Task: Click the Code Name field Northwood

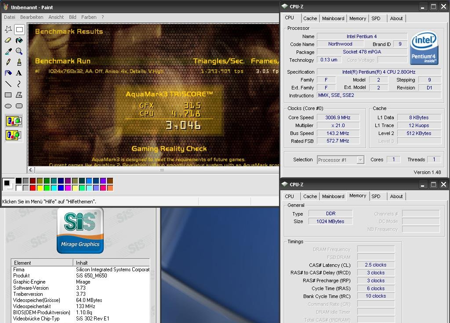Action: point(340,44)
